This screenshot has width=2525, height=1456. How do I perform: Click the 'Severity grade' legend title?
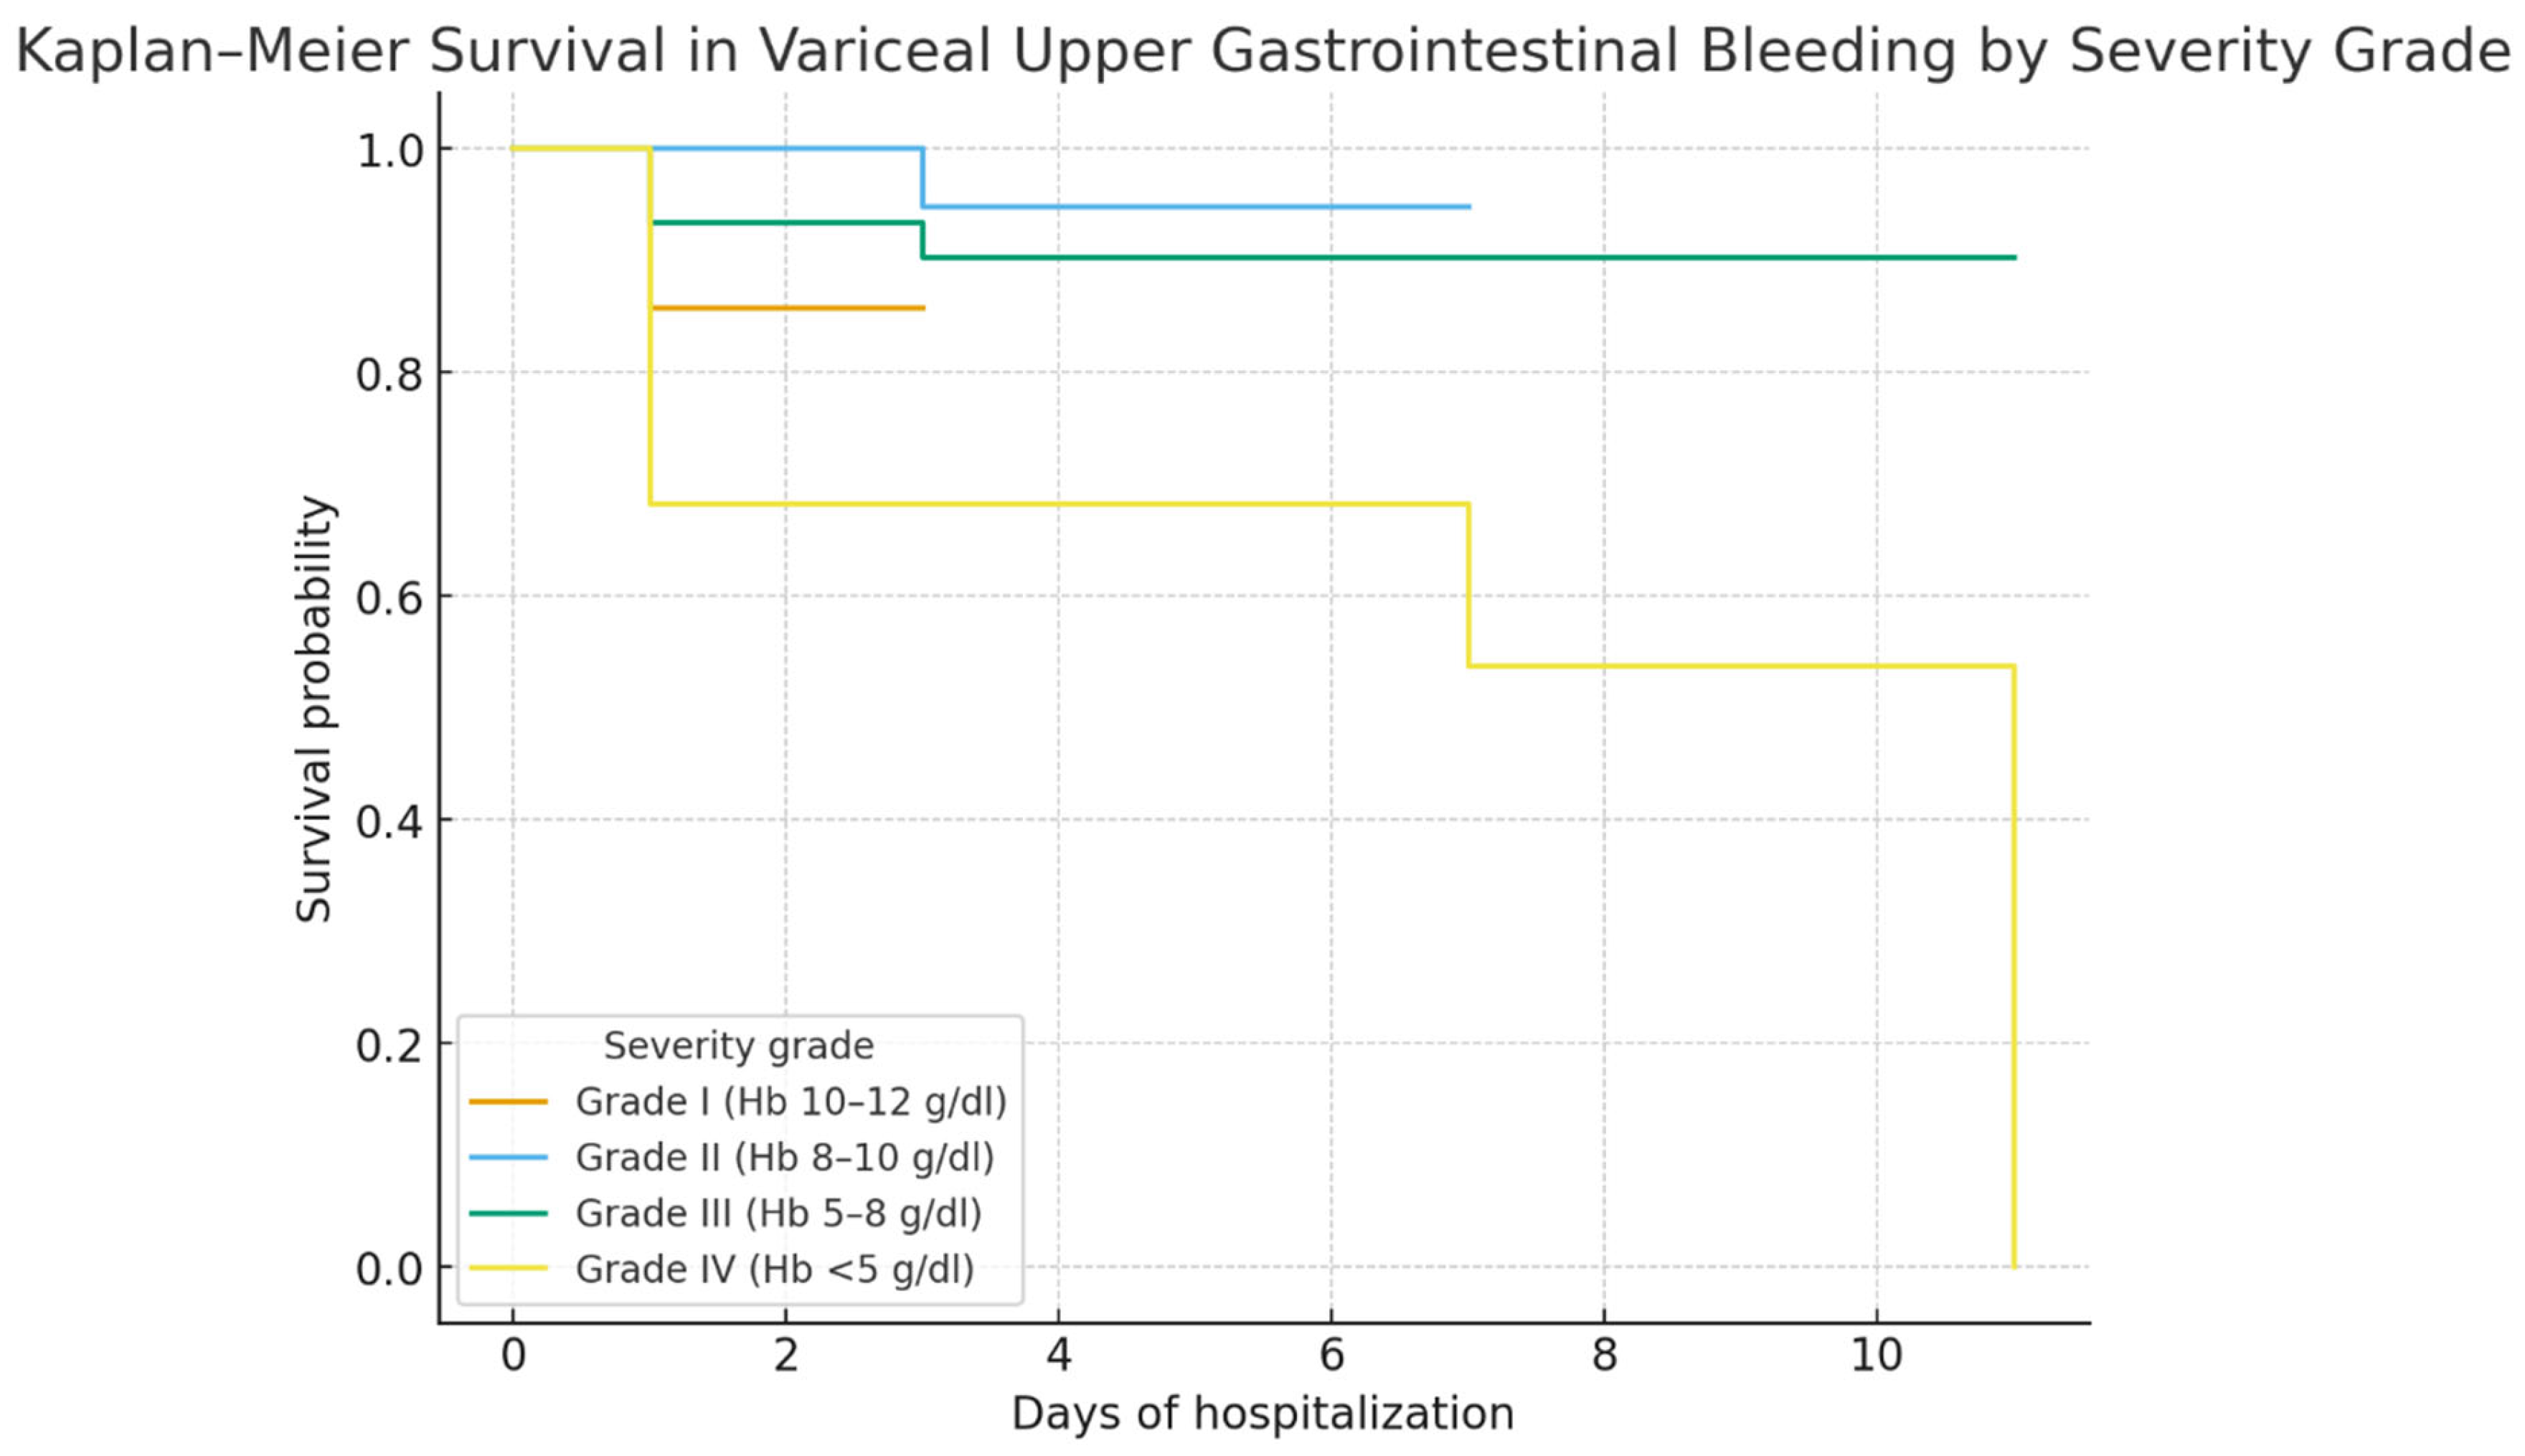(x=738, y=1046)
